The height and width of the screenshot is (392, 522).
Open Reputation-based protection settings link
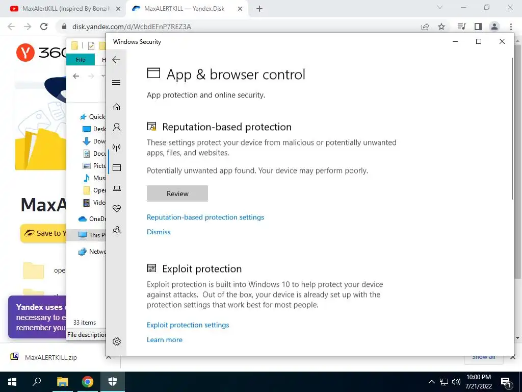[x=205, y=217]
